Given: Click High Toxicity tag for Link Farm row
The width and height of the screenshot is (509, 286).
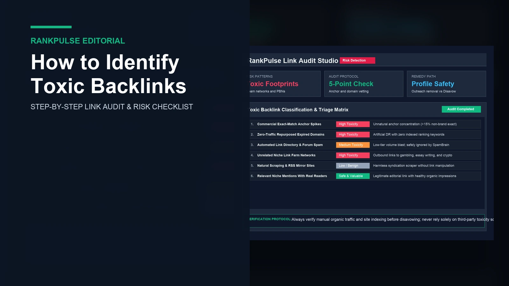Looking at the screenshot, I should 353,155.
